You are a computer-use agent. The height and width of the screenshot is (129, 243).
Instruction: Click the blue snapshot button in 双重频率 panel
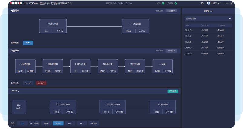[x=28, y=43]
